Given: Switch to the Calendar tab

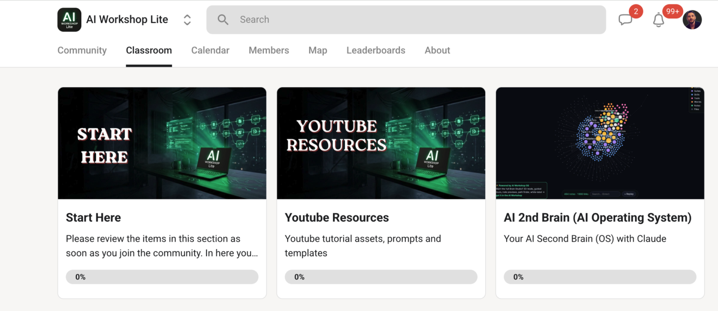Looking at the screenshot, I should pos(210,50).
